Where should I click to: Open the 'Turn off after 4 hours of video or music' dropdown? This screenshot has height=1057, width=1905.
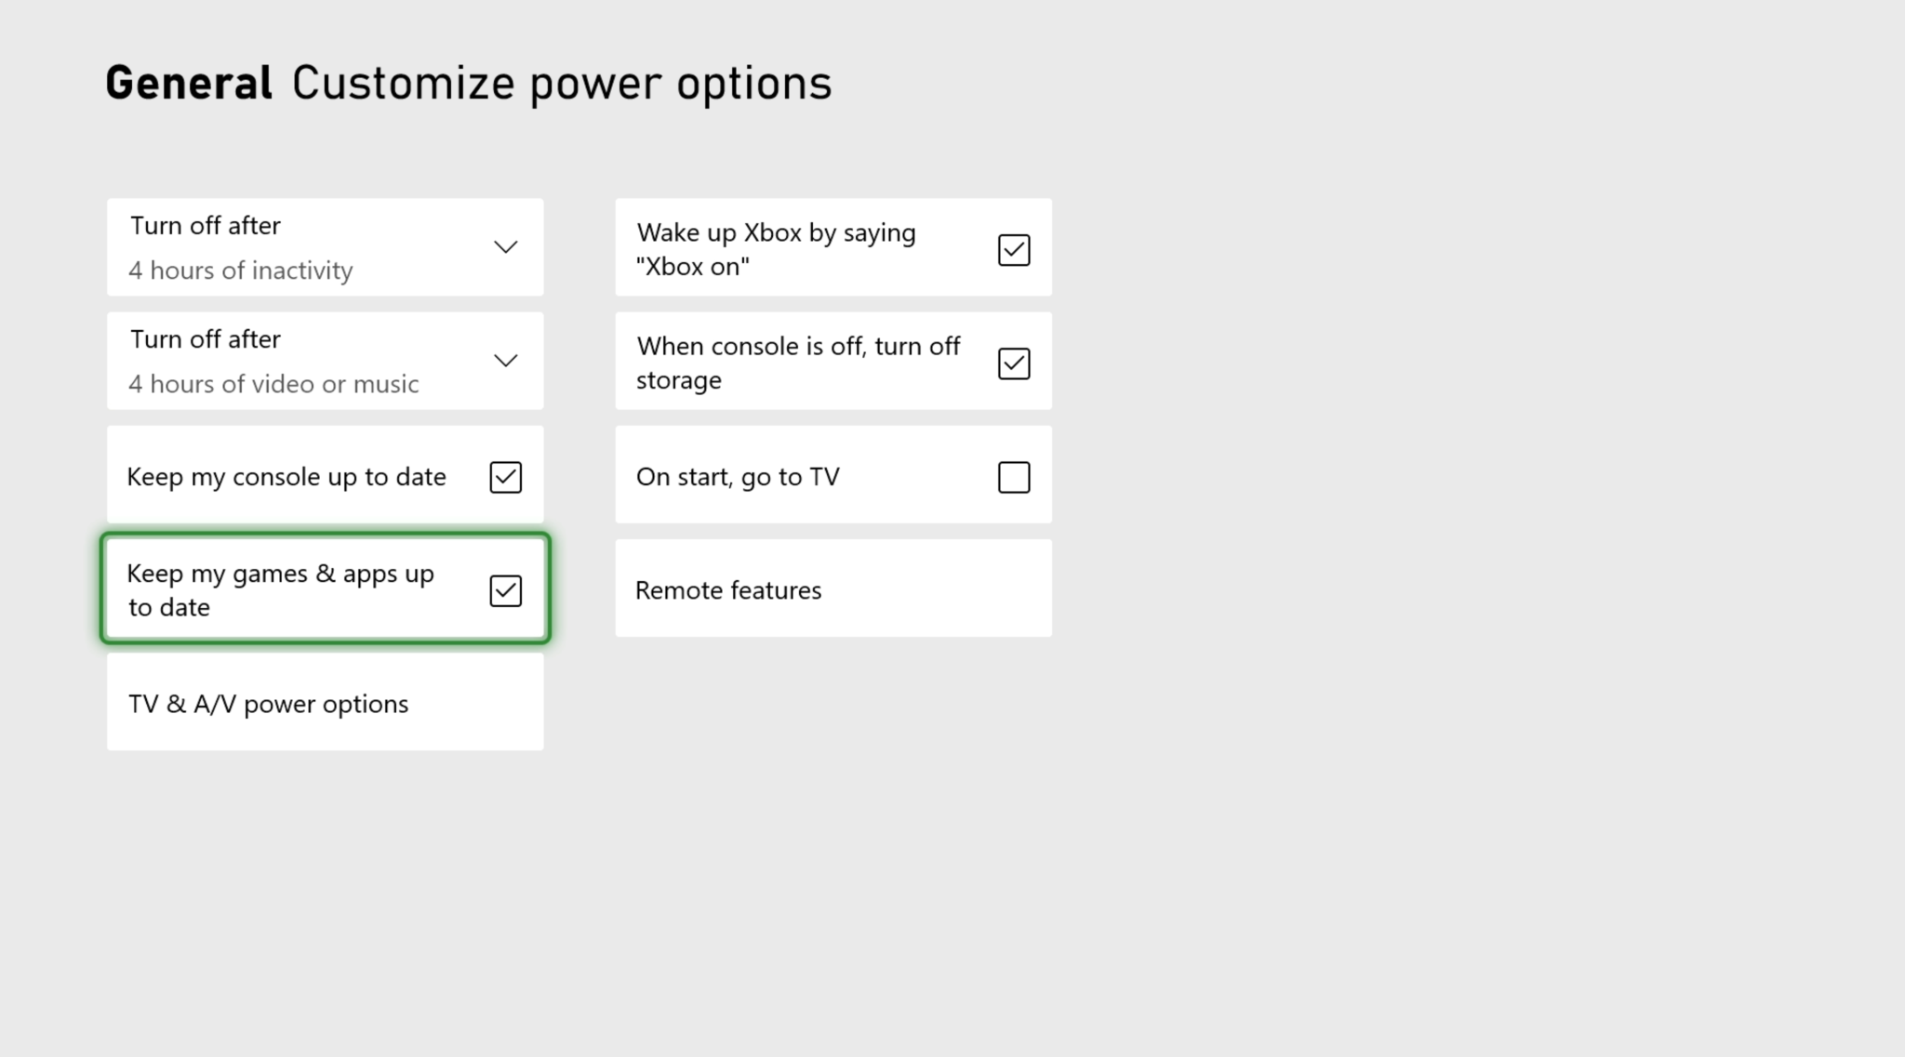pos(505,361)
